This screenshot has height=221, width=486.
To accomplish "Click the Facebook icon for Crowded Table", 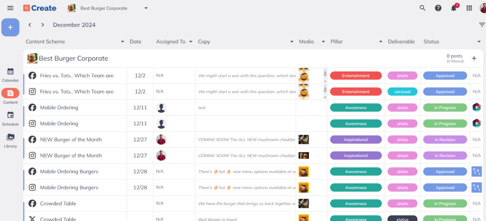I will coord(32,203).
